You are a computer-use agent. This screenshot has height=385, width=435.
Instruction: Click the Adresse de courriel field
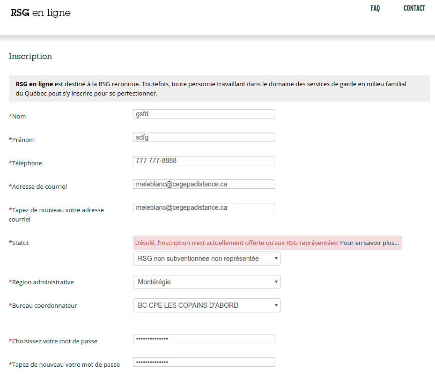203,184
